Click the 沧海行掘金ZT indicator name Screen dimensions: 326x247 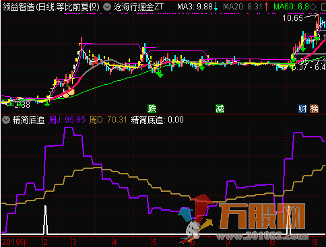pyautogui.click(x=139, y=7)
